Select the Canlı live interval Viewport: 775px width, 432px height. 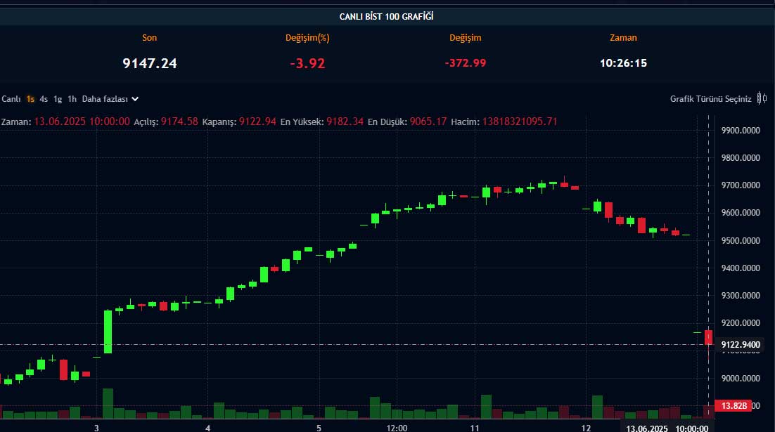pyautogui.click(x=11, y=99)
